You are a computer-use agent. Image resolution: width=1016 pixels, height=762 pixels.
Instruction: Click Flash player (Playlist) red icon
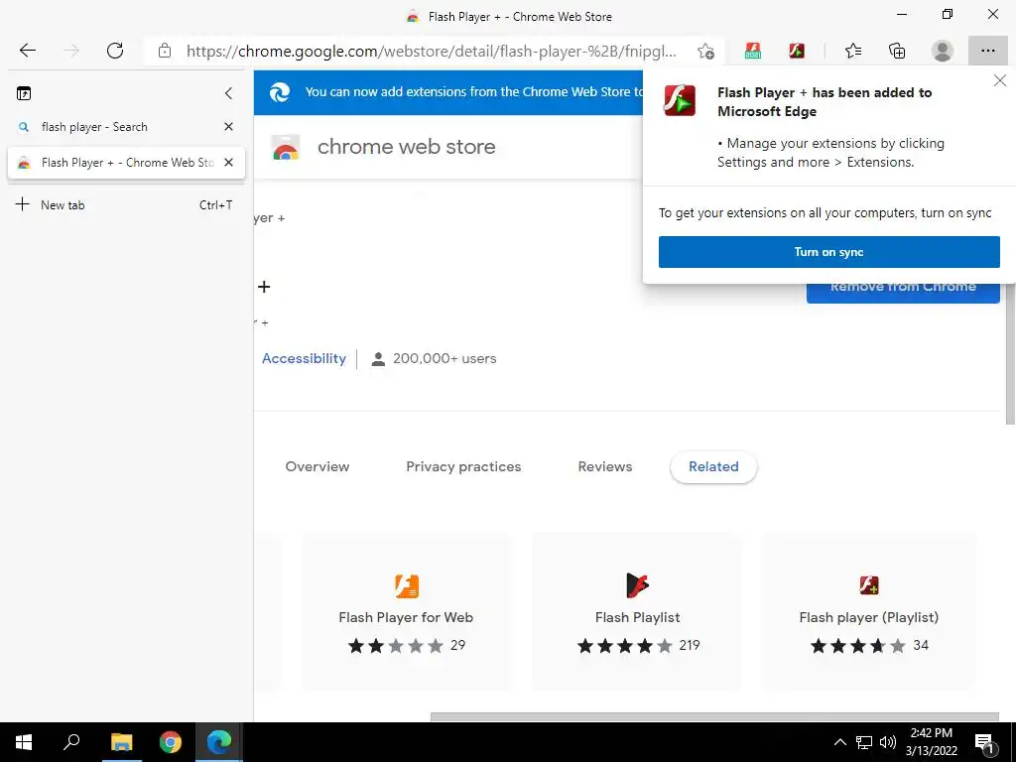click(869, 585)
